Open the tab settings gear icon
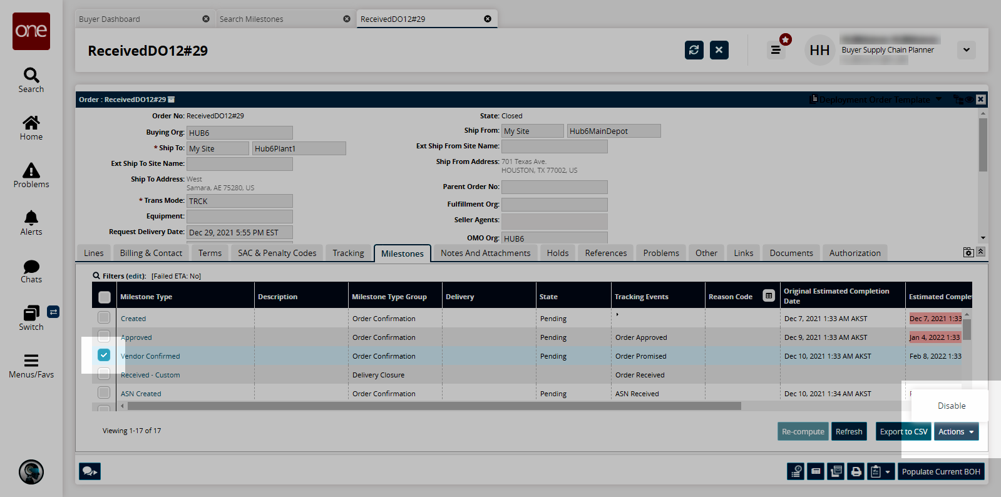 coord(968,252)
